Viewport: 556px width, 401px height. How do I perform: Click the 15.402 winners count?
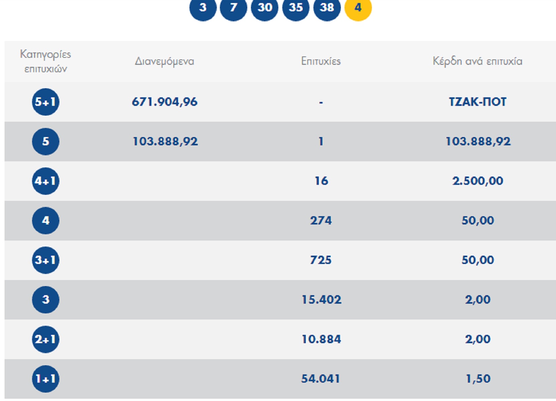tap(321, 300)
